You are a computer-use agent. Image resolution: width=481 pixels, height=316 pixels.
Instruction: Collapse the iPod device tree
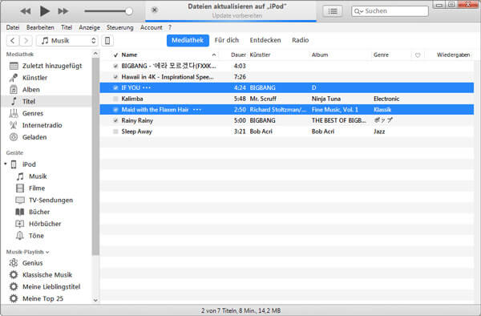click(6, 164)
